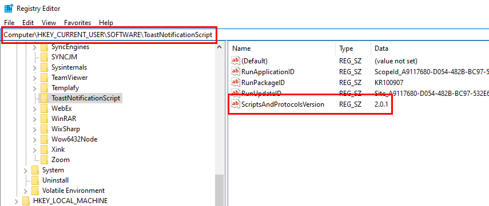Click the (value not set) data
The image size is (489, 206).
point(396,61)
